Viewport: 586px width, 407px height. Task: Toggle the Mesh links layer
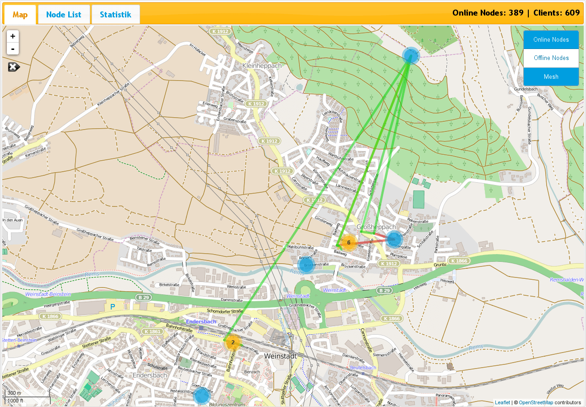pos(551,76)
